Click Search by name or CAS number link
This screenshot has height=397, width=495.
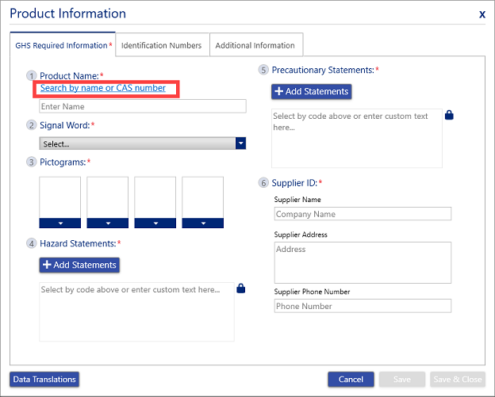(103, 88)
